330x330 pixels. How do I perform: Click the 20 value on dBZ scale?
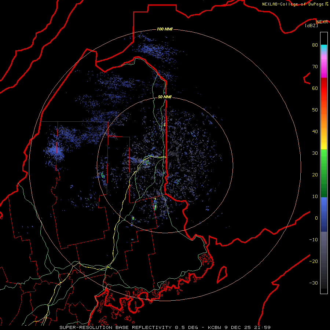[x=315, y=175]
